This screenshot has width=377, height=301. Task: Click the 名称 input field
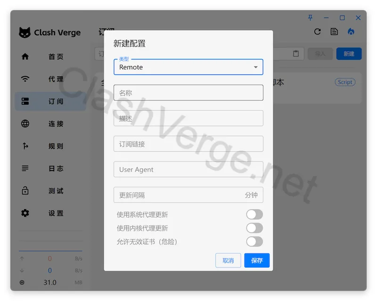188,92
